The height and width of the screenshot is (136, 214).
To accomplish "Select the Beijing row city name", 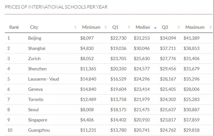I will click(x=35, y=38).
